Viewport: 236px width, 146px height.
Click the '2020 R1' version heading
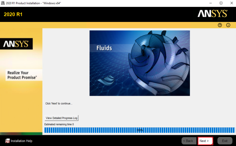tap(13, 14)
